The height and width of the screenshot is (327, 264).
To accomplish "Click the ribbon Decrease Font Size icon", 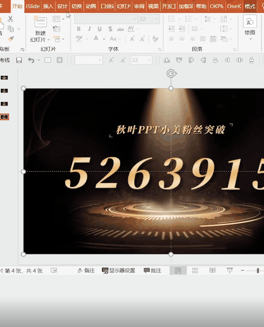I will 142,39.
